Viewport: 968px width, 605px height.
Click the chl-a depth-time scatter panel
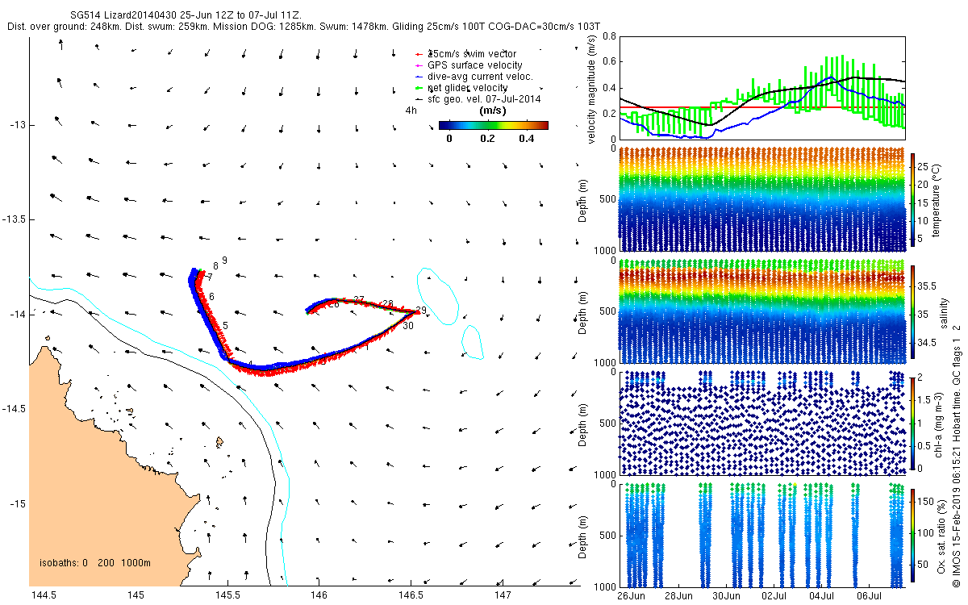click(x=761, y=422)
